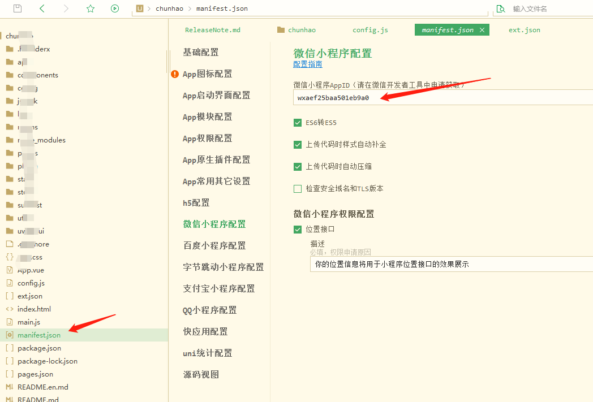
Task: Open the App原生插件配置 section
Action: pos(216,160)
